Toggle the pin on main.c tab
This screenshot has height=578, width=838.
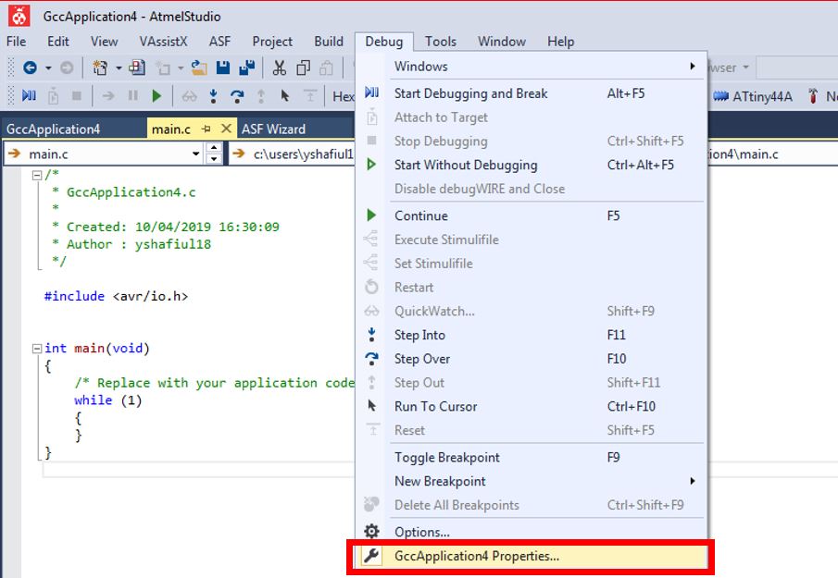(206, 129)
